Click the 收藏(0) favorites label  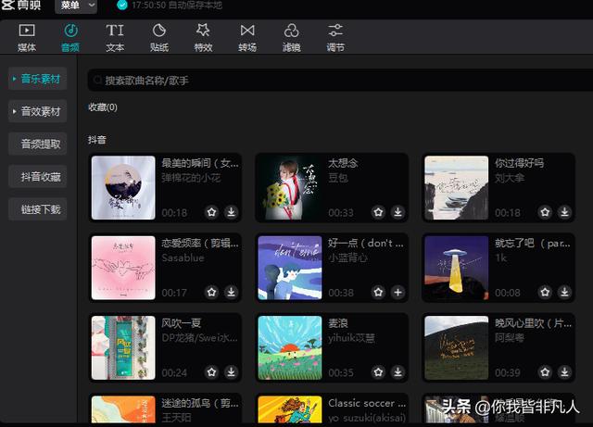pyautogui.click(x=103, y=107)
